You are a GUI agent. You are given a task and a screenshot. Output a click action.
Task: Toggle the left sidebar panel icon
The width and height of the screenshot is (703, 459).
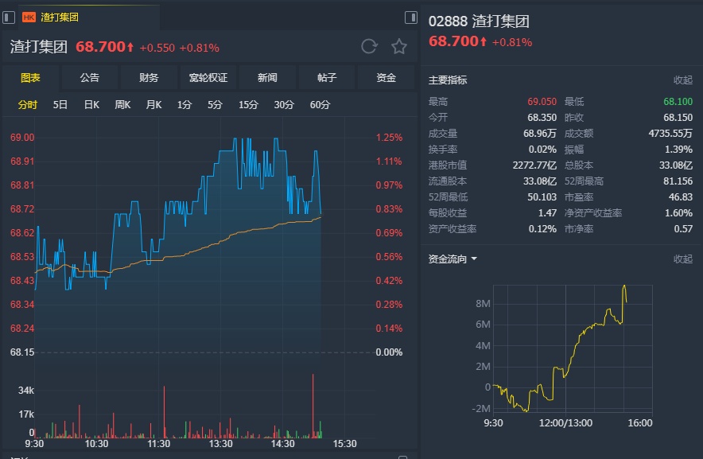[9, 17]
